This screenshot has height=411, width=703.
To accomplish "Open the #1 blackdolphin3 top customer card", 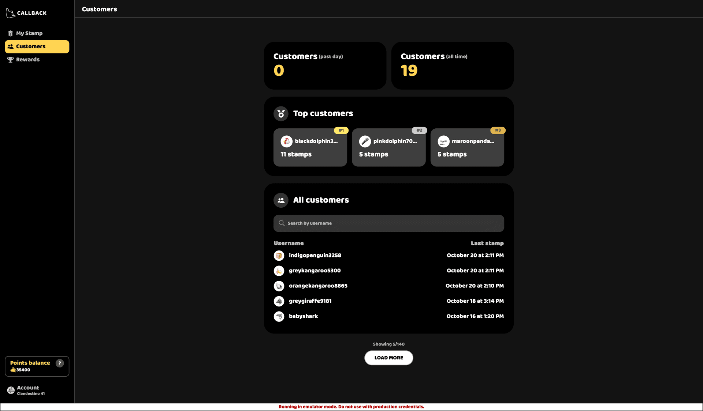I will click(310, 147).
